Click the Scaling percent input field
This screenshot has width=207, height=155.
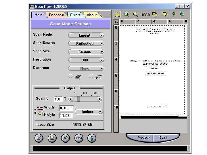58,99
